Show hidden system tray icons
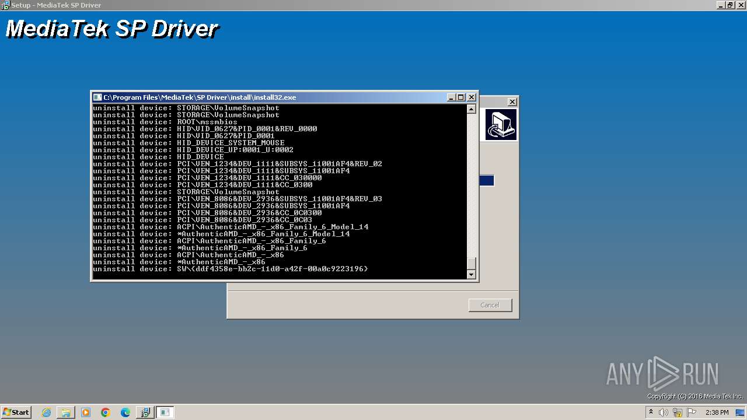This screenshot has width=747, height=420. pos(651,412)
